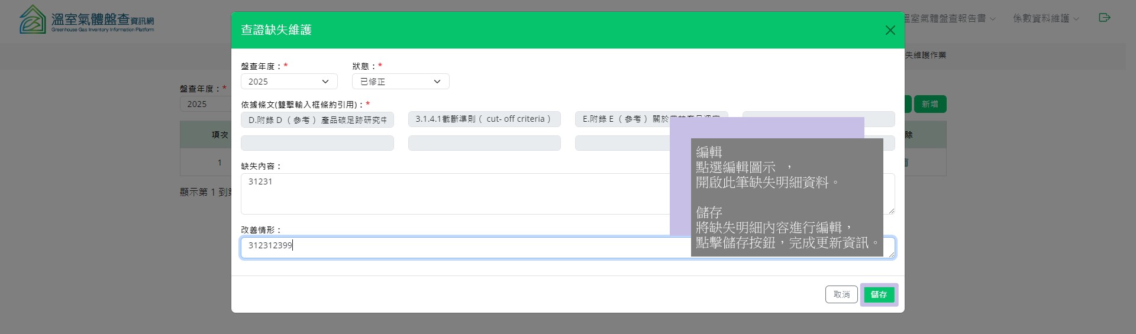The image size is (1136, 334).
Task: Click empty clause field below D.附錄 D
Action: (317, 143)
